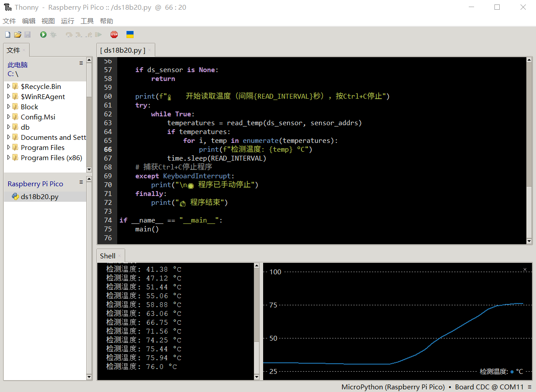Open the local files panel hamburger menu
Image resolution: width=536 pixels, height=392 pixels.
(x=81, y=63)
